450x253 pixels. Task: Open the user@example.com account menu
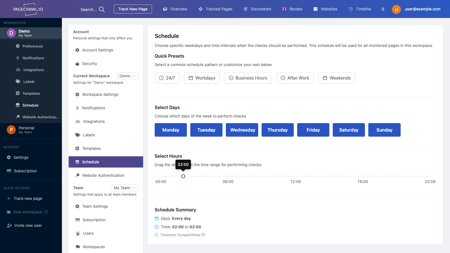422,9
